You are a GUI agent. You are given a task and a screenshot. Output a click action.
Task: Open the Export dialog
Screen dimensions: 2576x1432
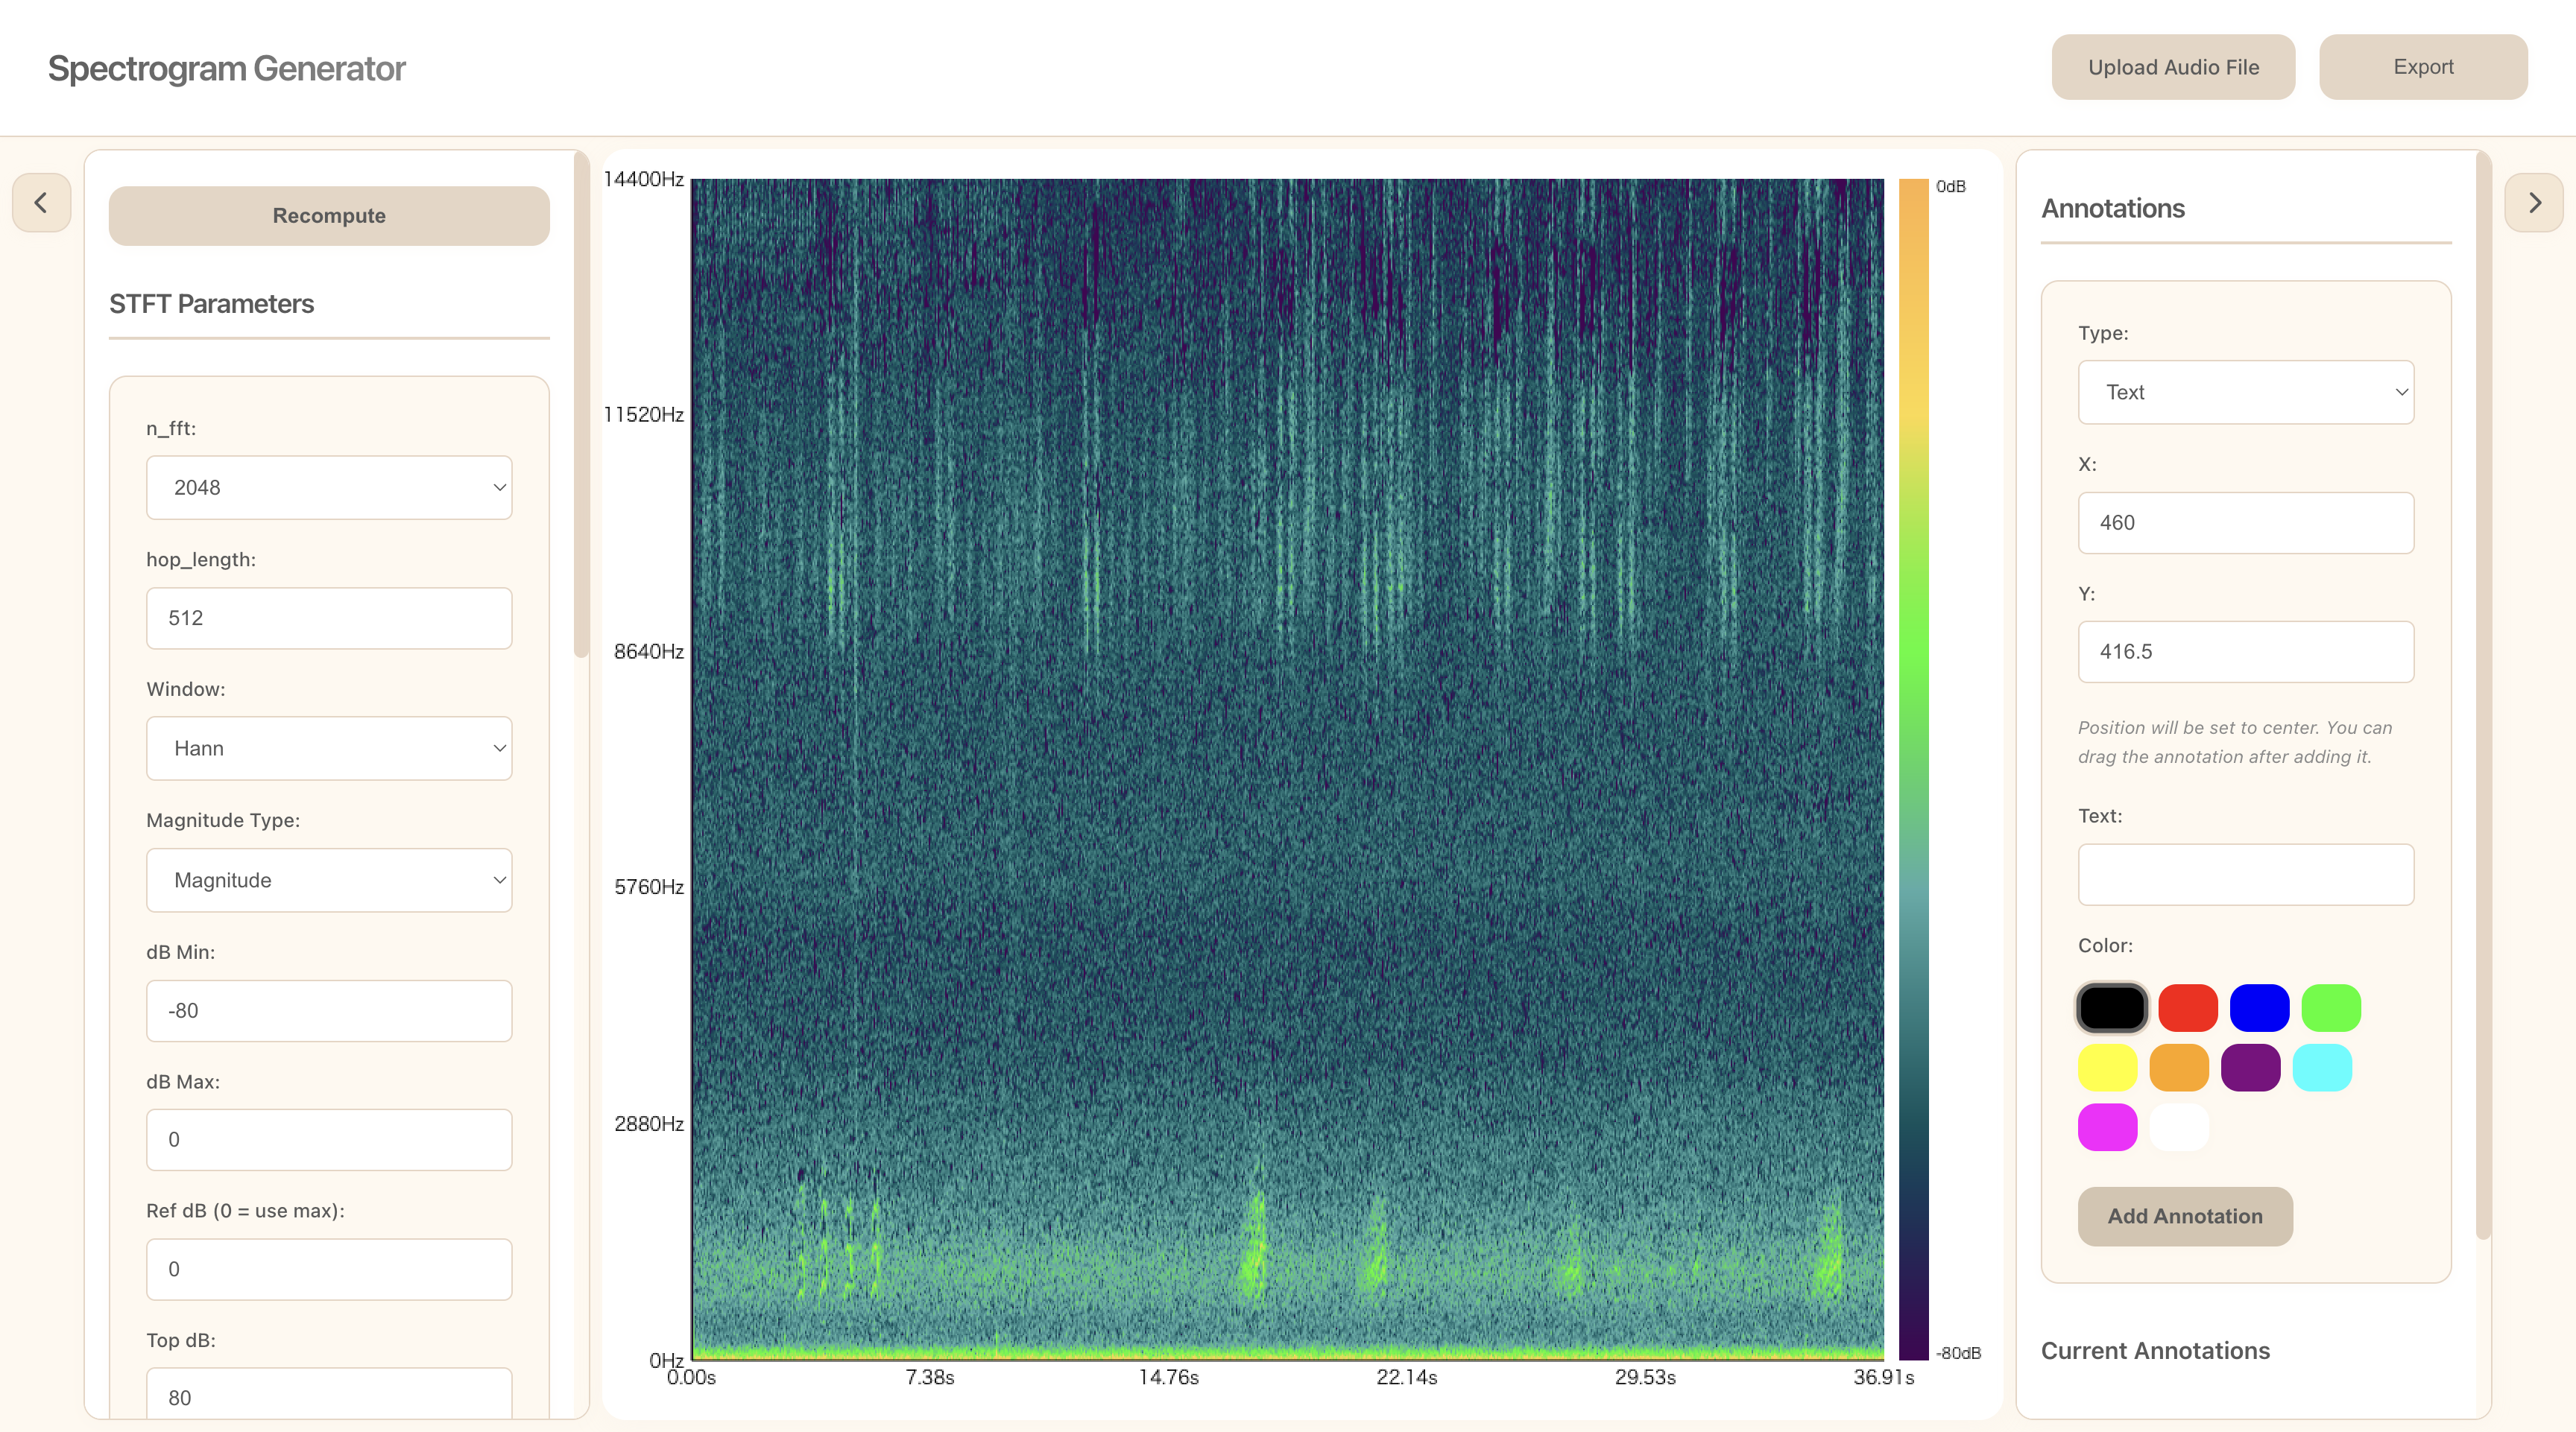point(2423,66)
